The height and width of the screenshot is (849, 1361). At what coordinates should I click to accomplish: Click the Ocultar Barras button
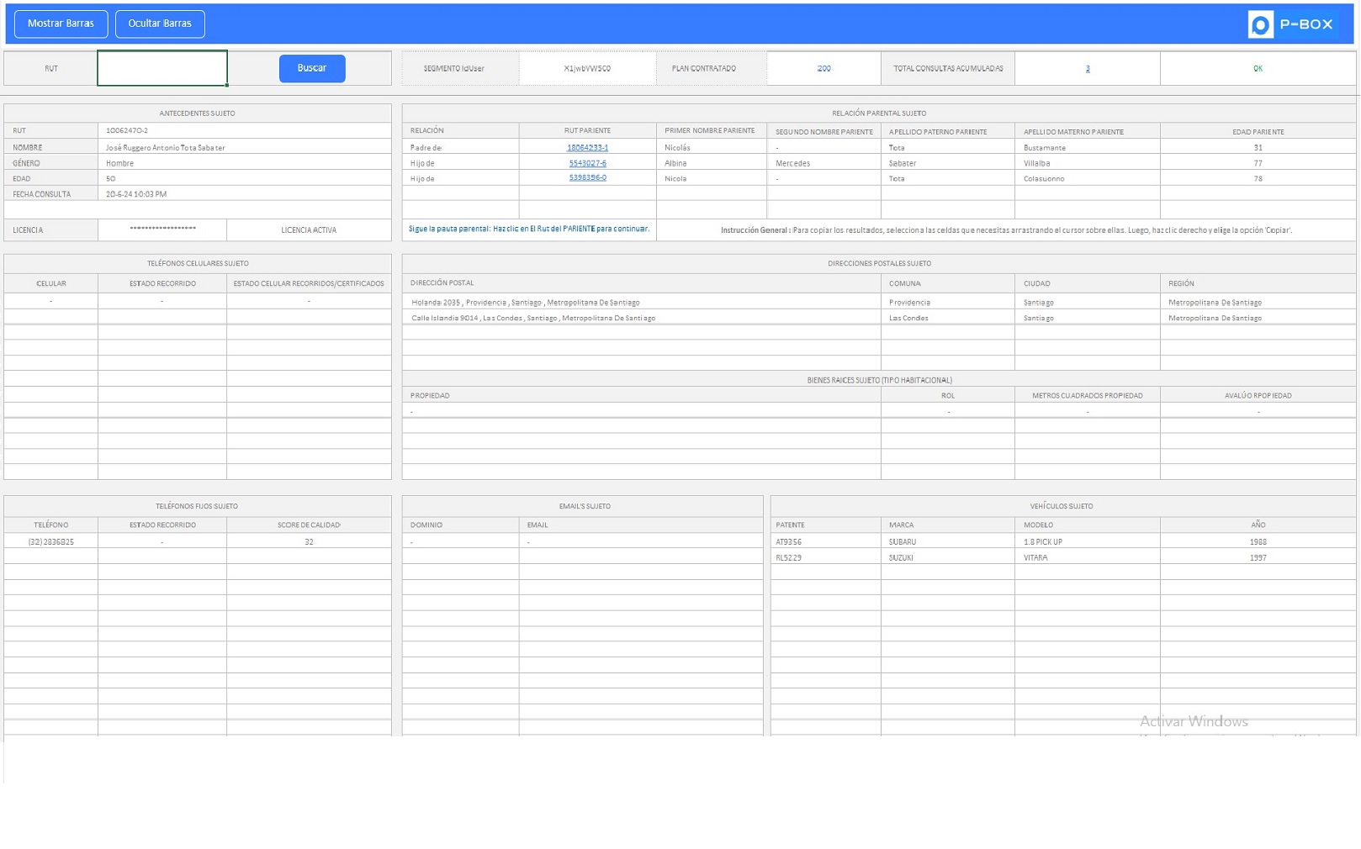pos(160,24)
